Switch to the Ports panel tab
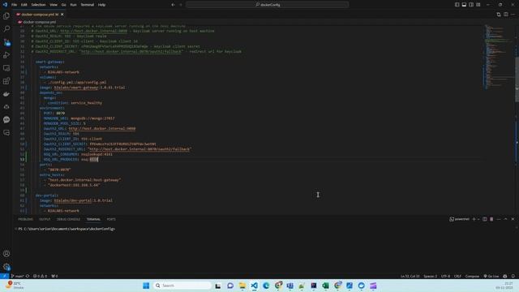This screenshot has width=519, height=292. (111, 219)
